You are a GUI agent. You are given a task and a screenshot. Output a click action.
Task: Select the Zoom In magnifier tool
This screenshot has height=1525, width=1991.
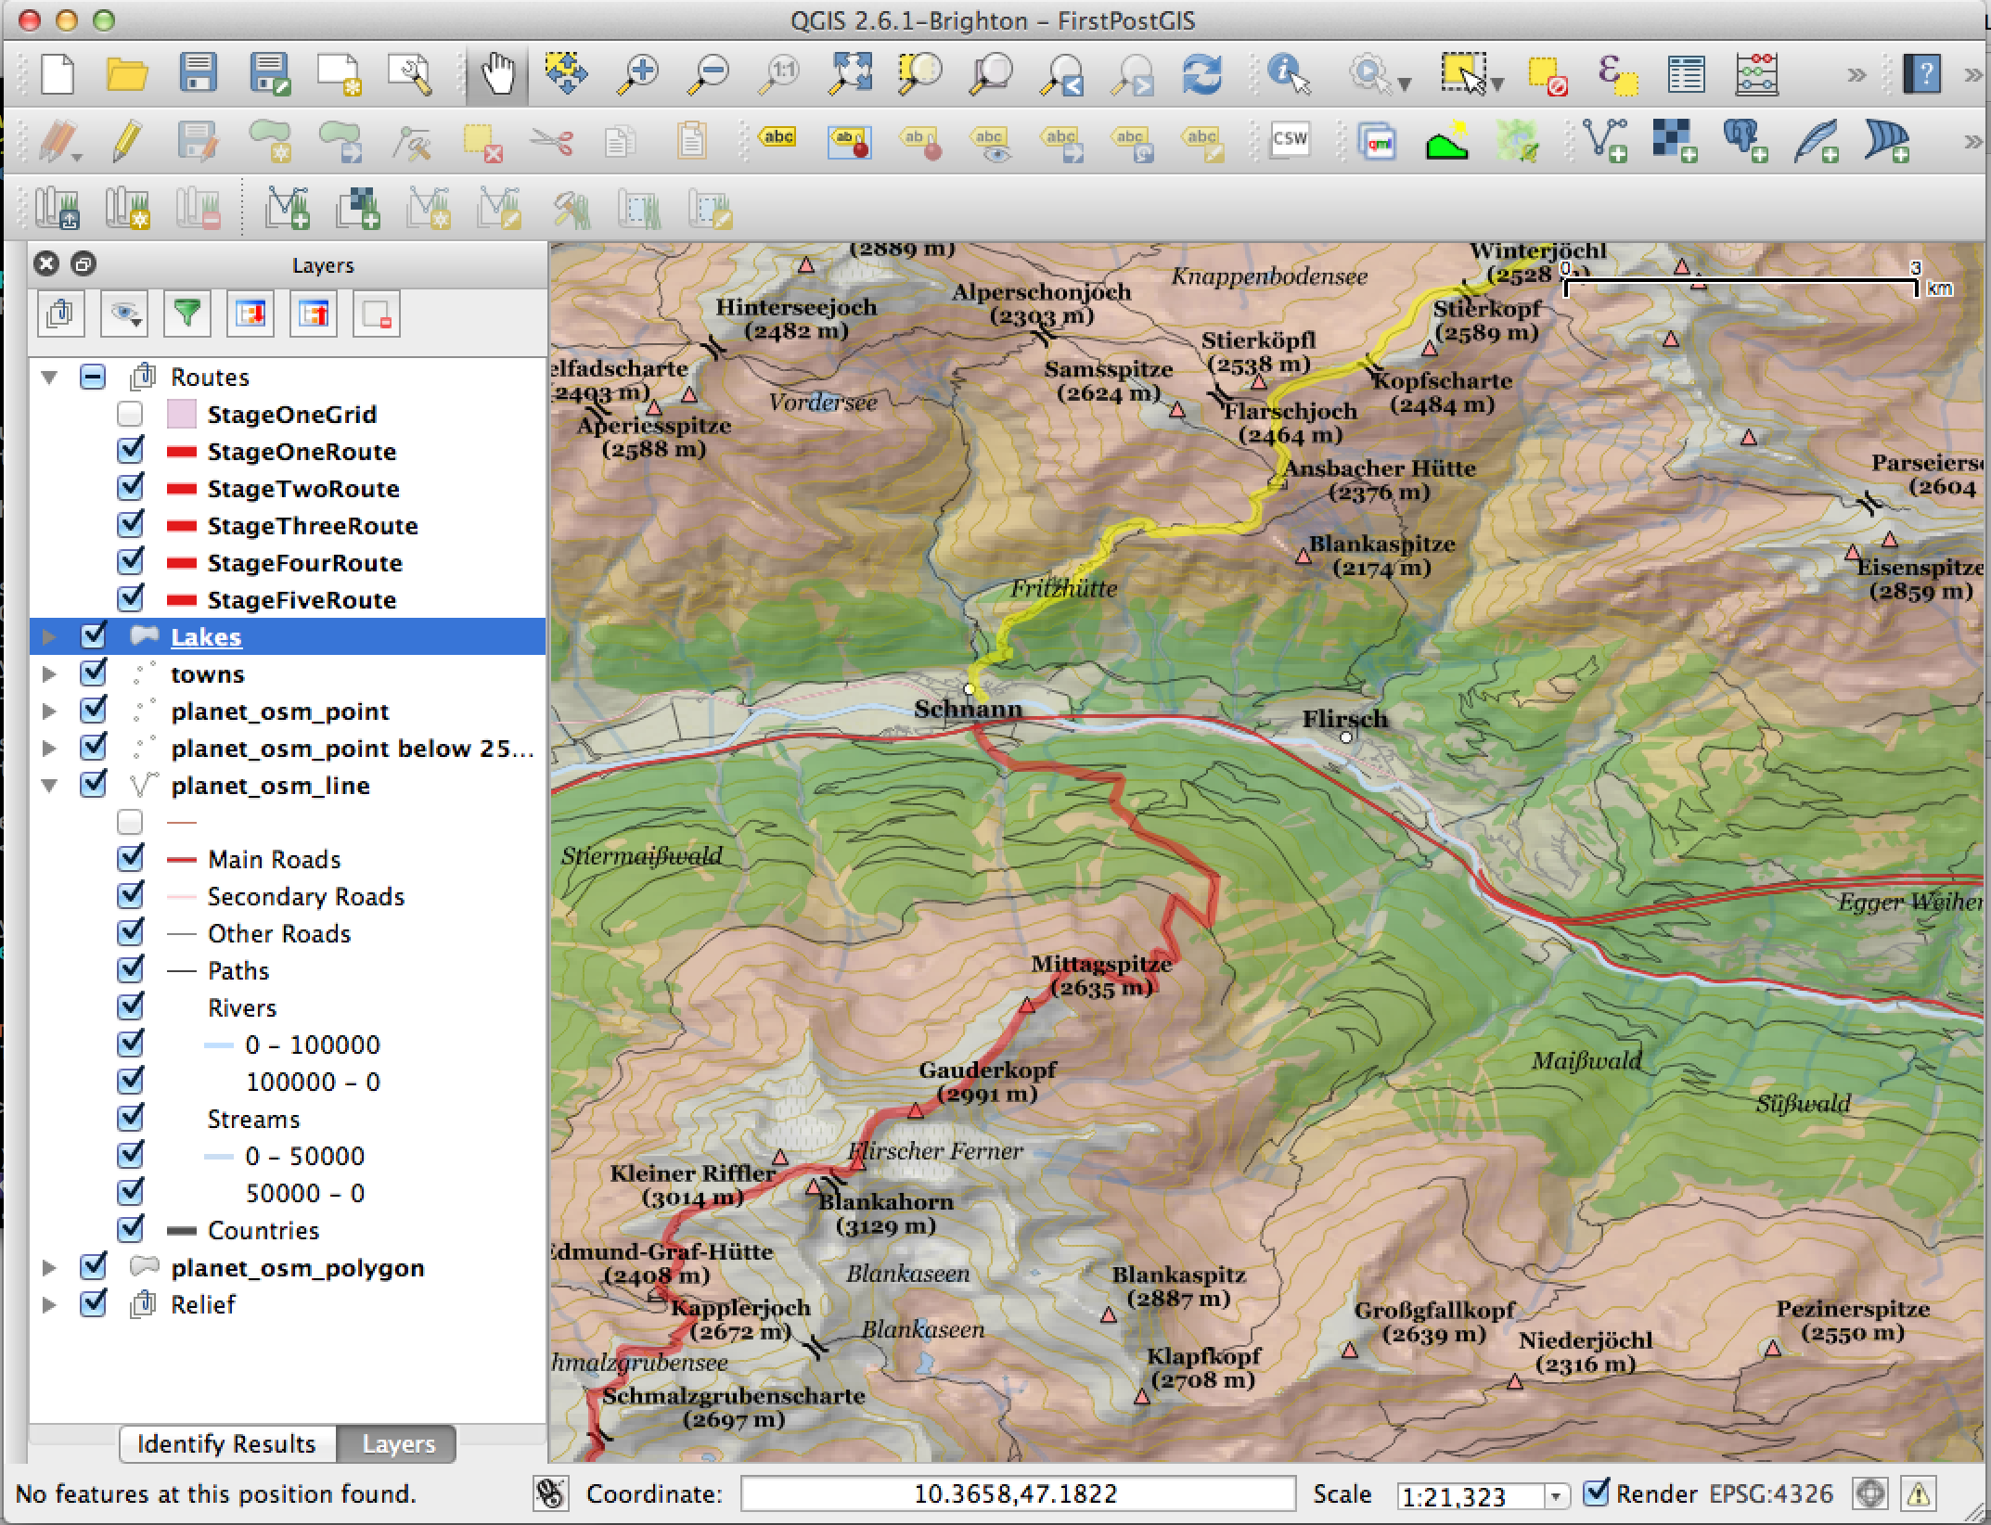tap(638, 74)
